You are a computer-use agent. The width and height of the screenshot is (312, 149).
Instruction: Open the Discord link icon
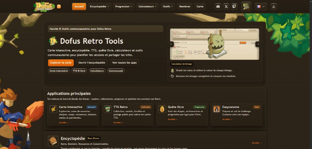point(218,7)
